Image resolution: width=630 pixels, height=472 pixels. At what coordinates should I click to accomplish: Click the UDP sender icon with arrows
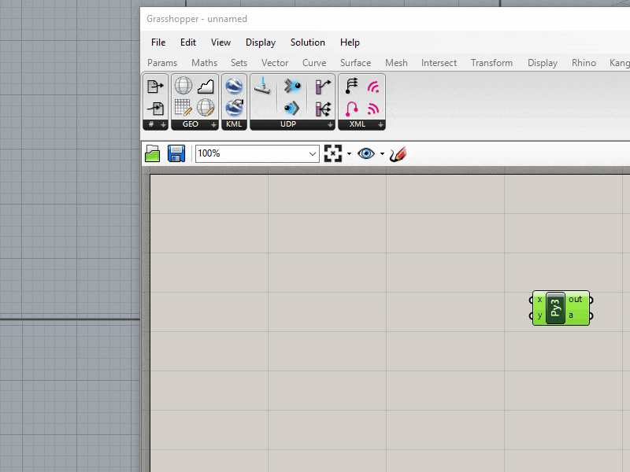pyautogui.click(x=292, y=86)
